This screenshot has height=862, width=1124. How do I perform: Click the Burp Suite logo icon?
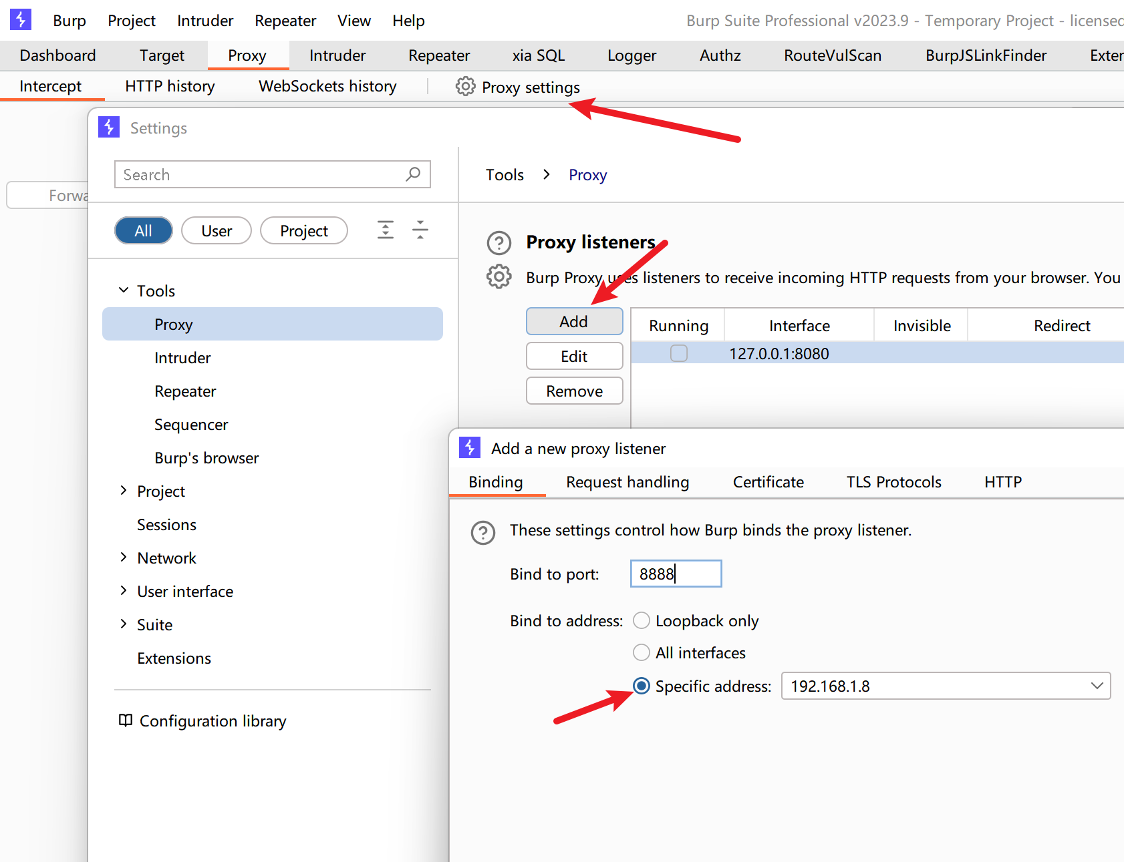click(x=21, y=19)
